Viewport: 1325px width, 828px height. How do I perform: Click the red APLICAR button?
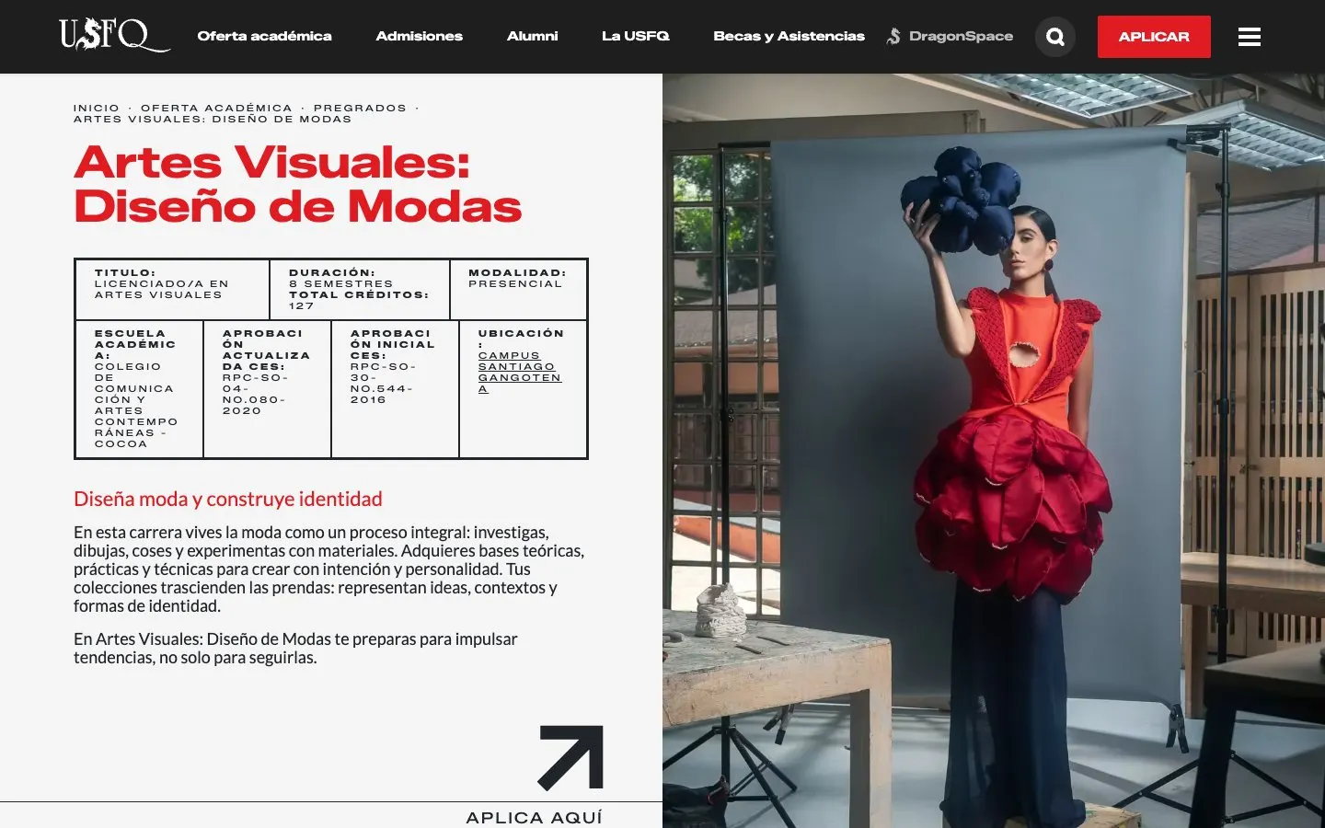pos(1154,37)
